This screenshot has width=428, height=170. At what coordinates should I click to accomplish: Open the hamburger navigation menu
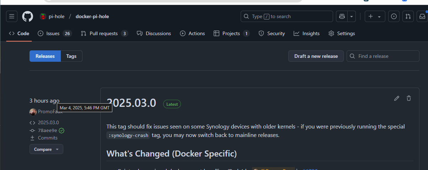point(12,16)
